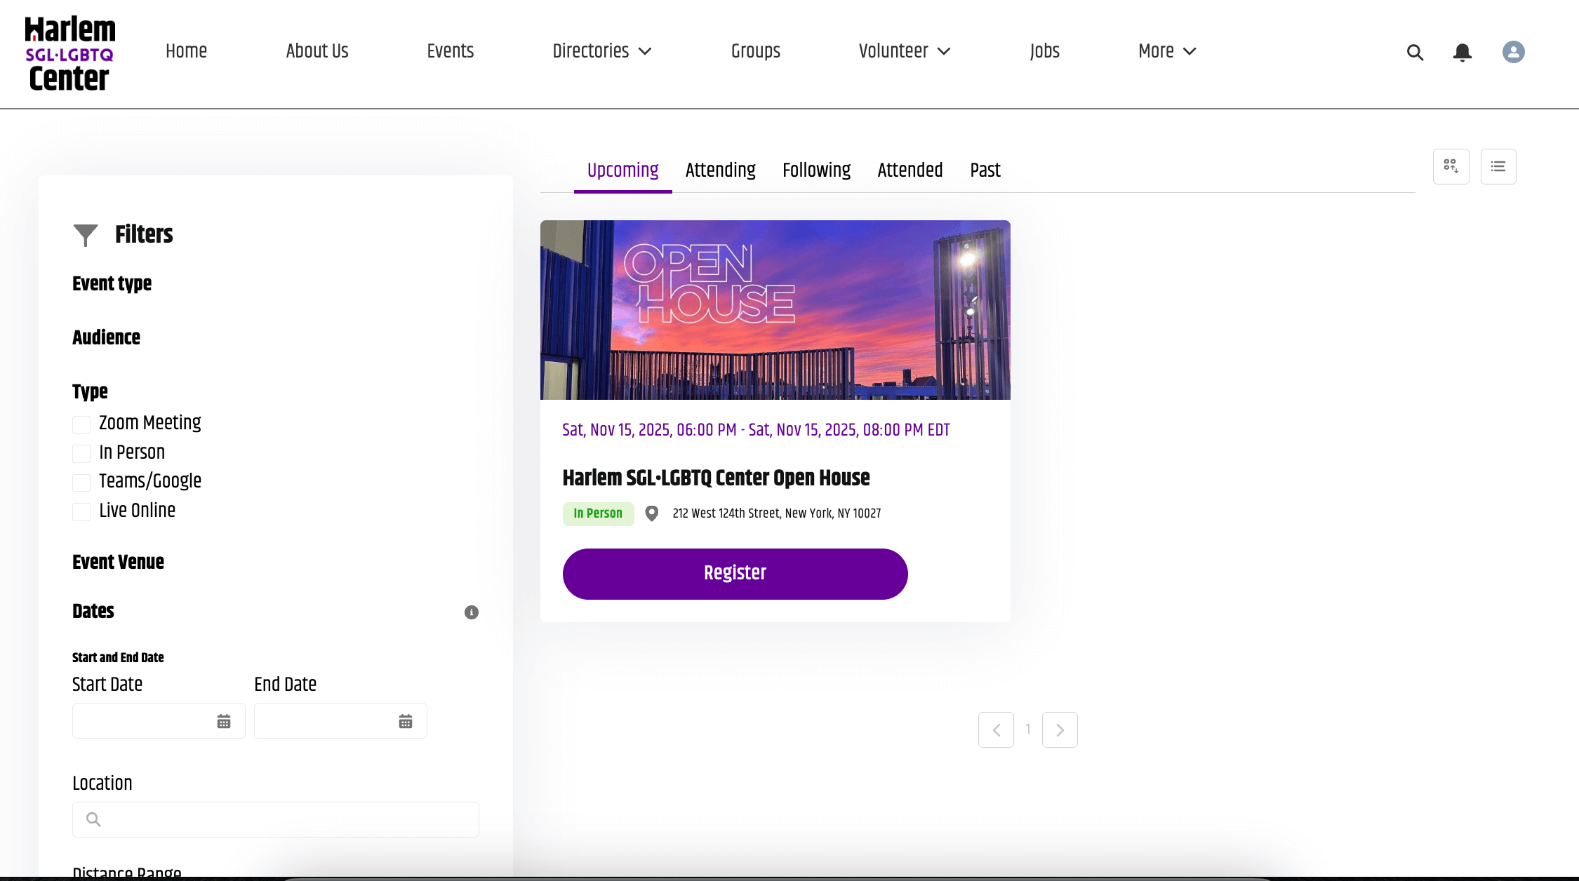Open notifications bell icon

tap(1463, 53)
